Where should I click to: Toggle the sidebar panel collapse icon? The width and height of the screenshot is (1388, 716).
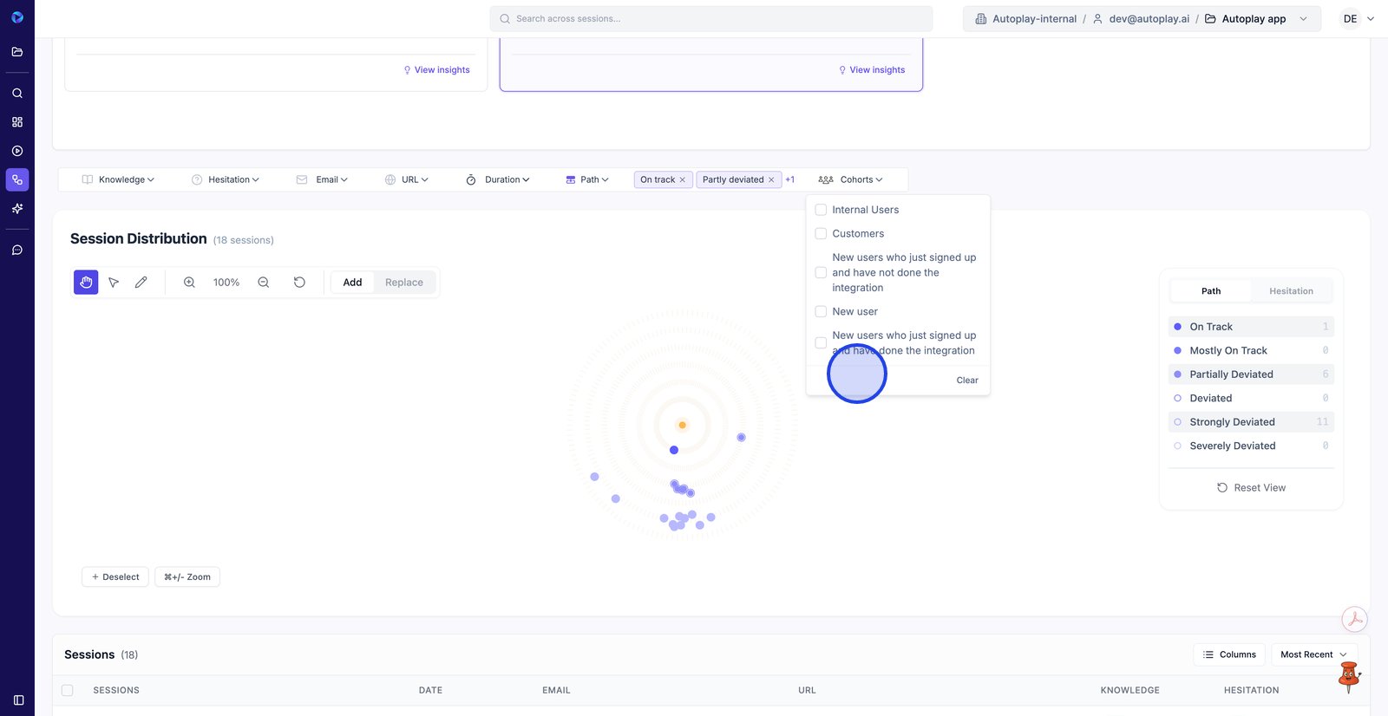pos(18,700)
